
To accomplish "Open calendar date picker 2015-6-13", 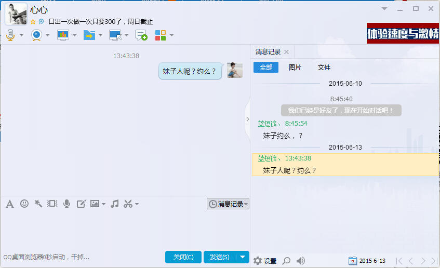I will coord(367,261).
